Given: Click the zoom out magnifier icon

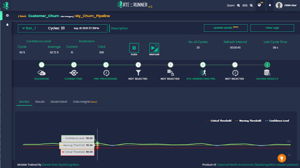Looking at the screenshot, I should click(x=238, y=5).
